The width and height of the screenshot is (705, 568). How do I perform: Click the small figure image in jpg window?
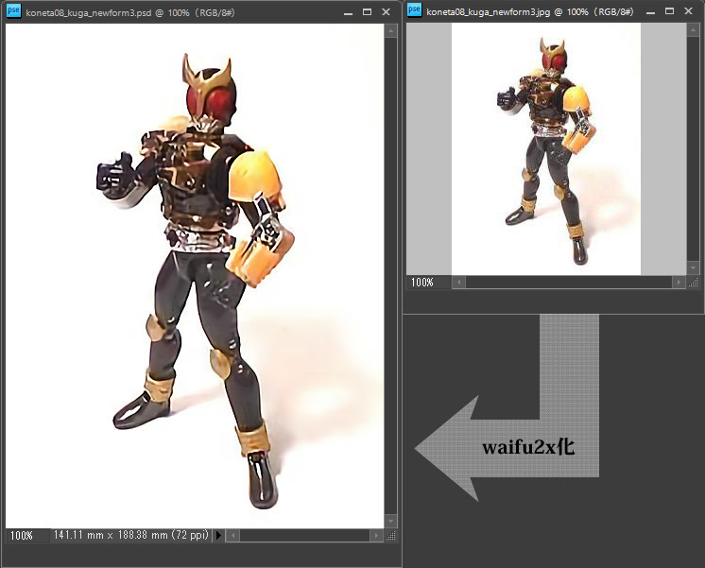point(546,149)
